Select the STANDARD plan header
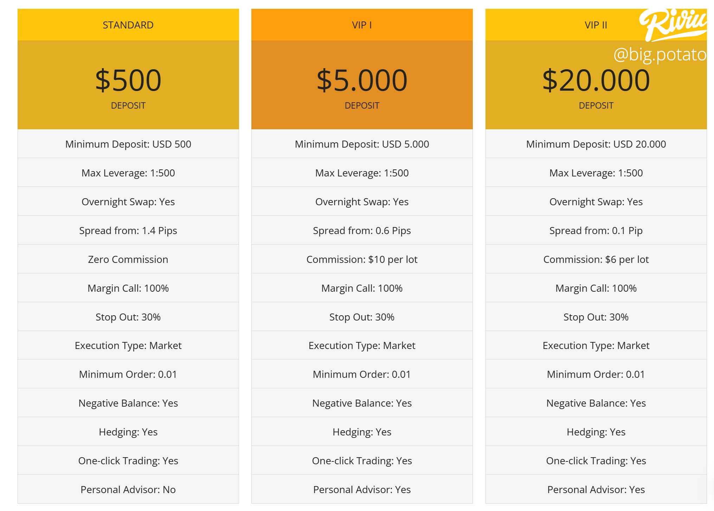 click(x=128, y=25)
